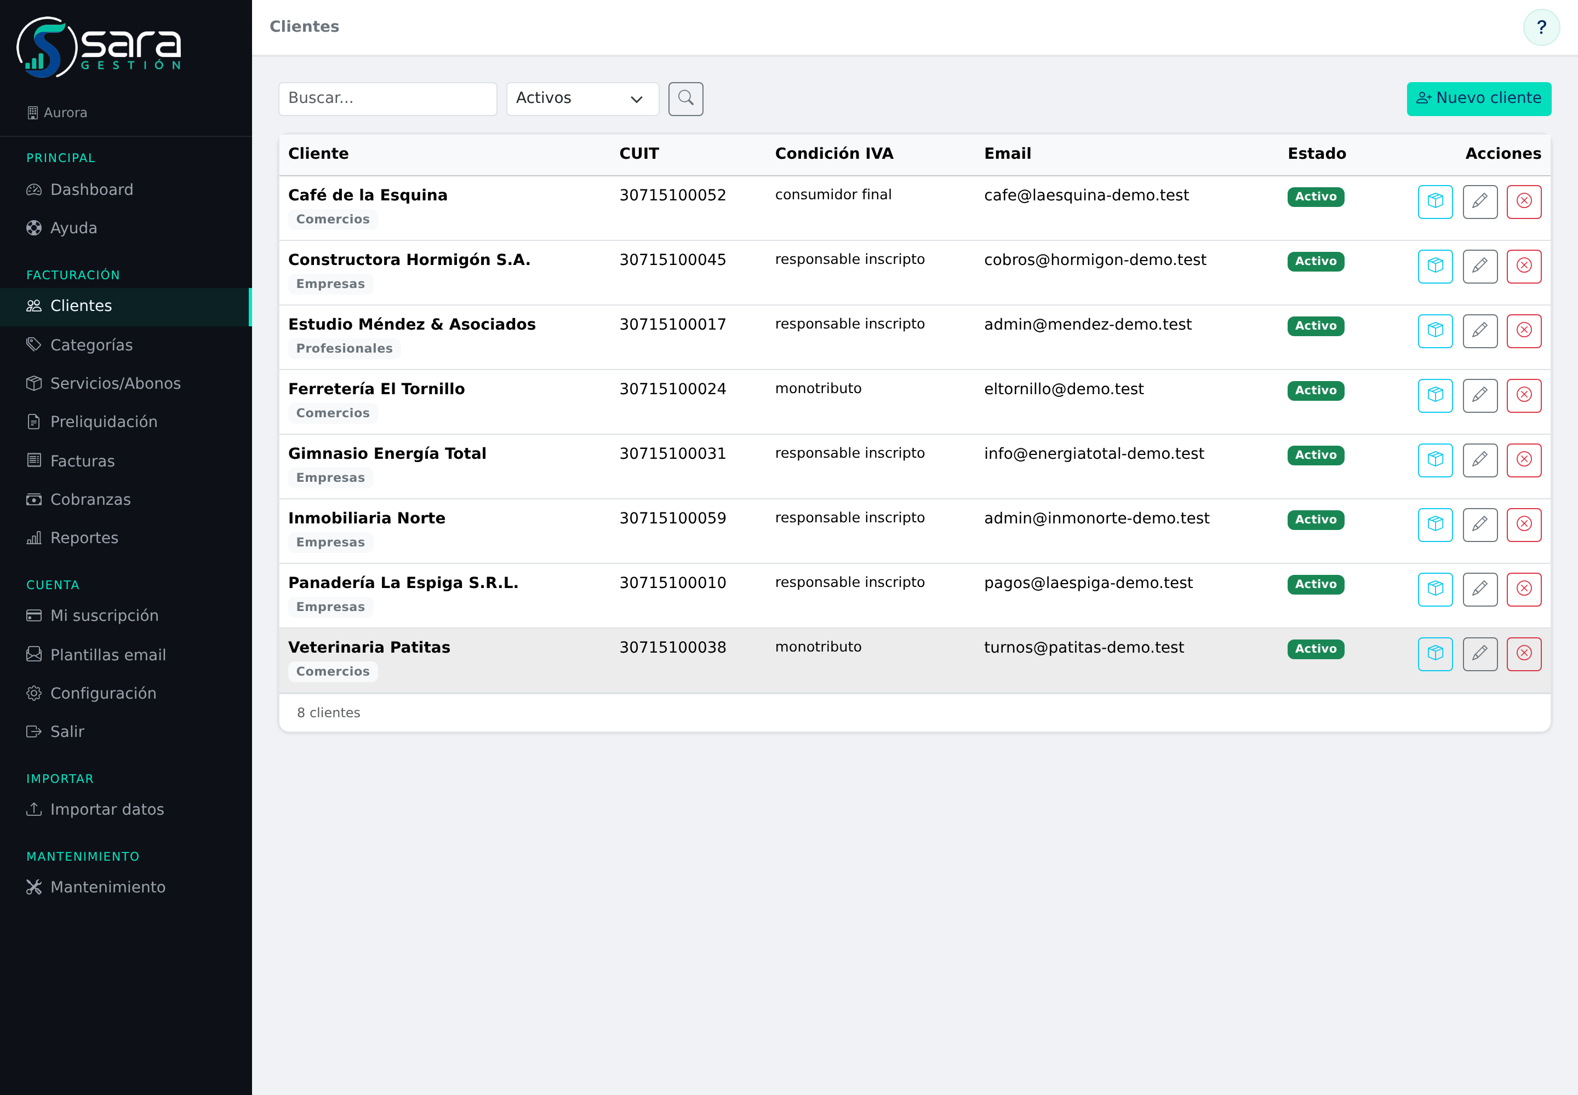Select Clientes sidebar item

point(125,306)
